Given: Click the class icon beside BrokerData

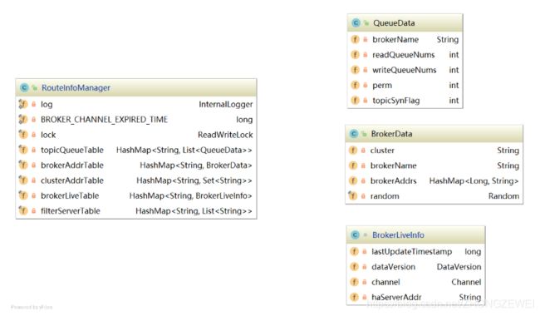Looking at the screenshot, I should pyautogui.click(x=354, y=134).
